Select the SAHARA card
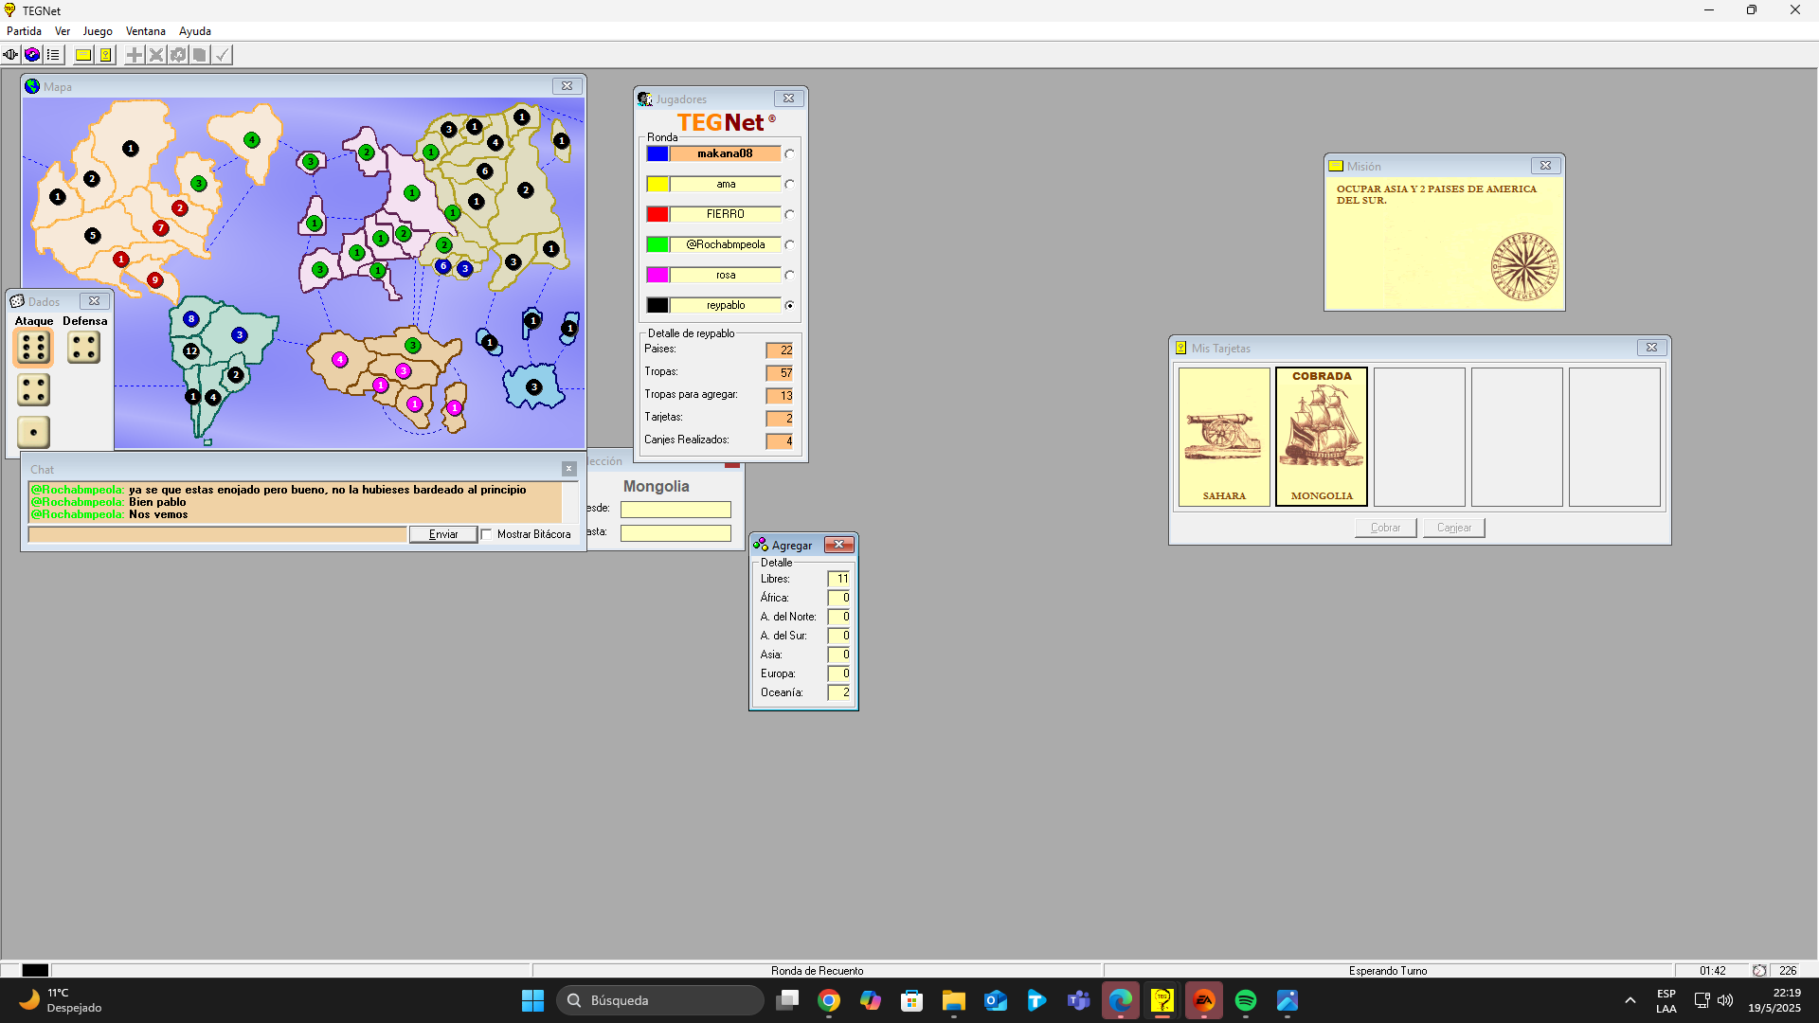 [1224, 437]
